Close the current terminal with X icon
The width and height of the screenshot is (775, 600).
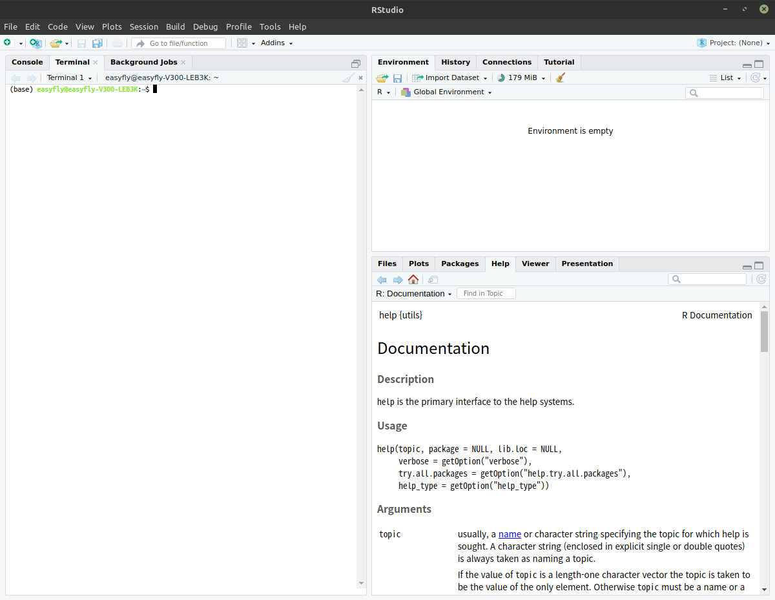tap(361, 78)
